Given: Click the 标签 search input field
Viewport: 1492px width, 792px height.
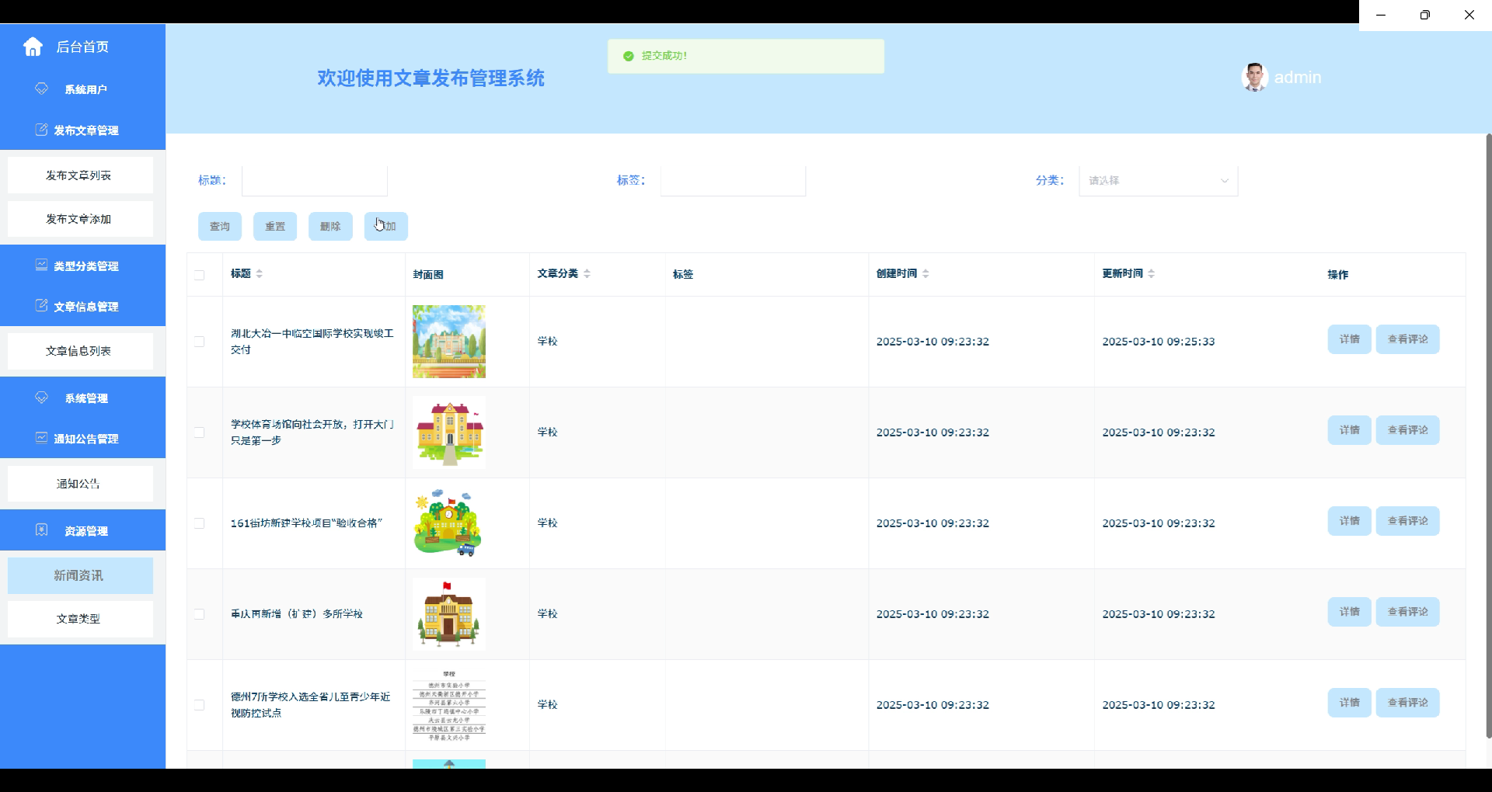Looking at the screenshot, I should coord(733,180).
